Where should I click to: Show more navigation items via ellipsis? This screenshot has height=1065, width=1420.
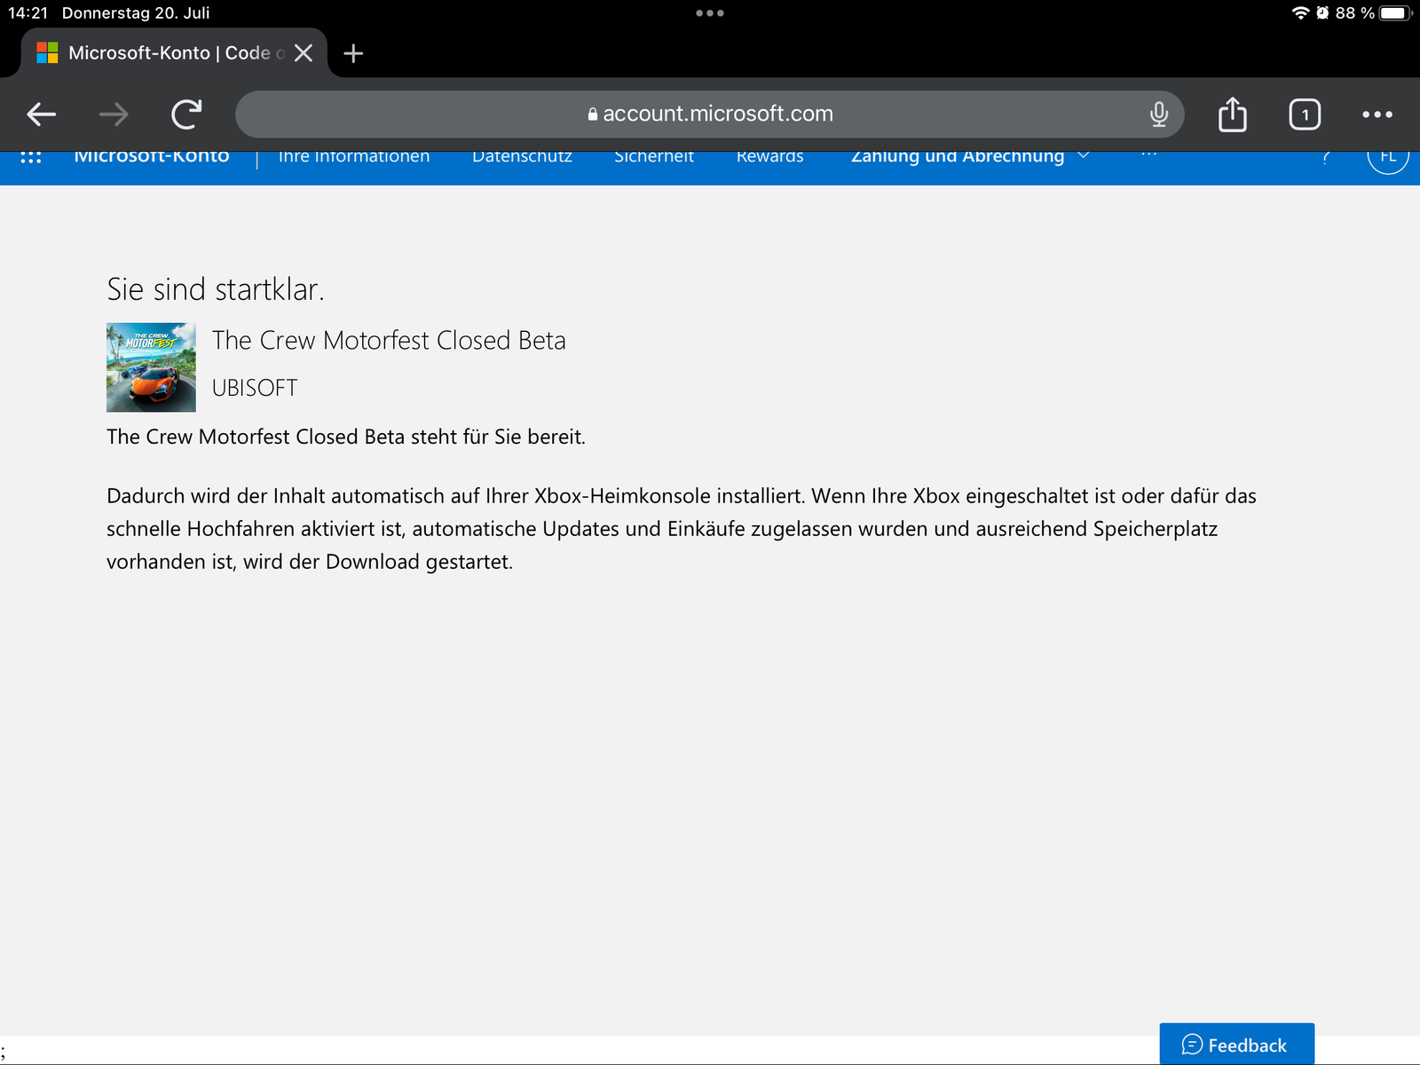pyautogui.click(x=1149, y=155)
